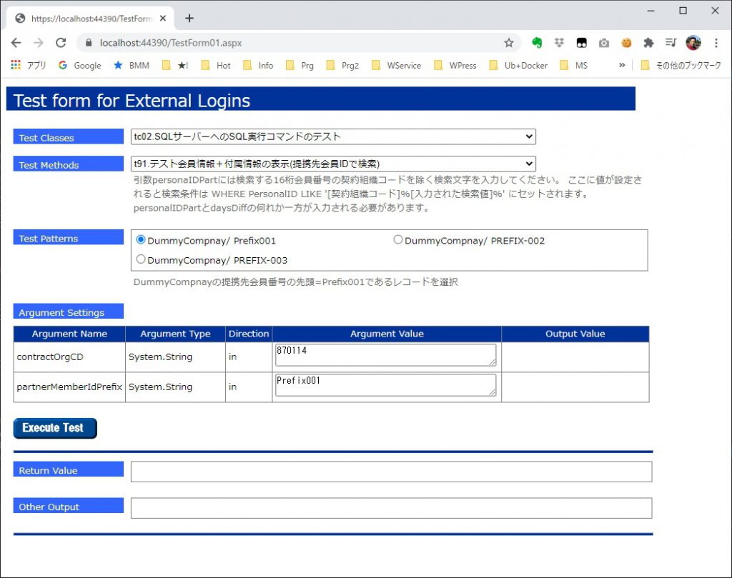
Task: Open the Chrome profile avatar
Action: pos(693,43)
